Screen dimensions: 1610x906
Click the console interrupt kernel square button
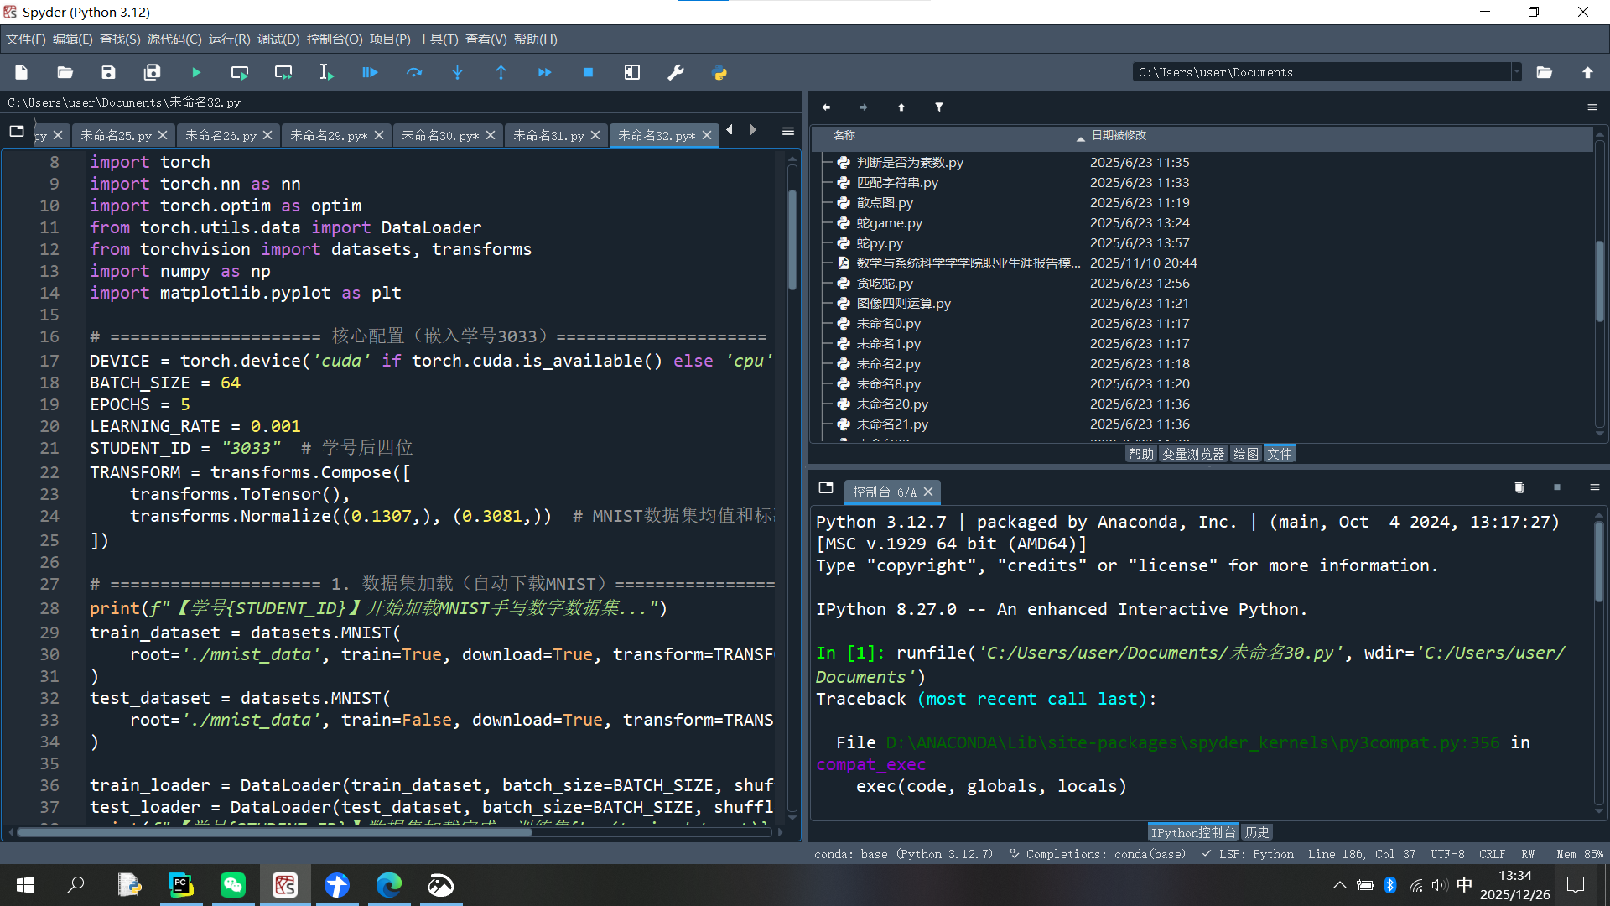(x=1556, y=487)
